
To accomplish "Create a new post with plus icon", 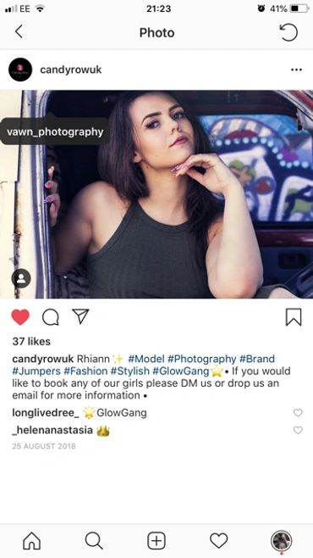I will coord(156,541).
